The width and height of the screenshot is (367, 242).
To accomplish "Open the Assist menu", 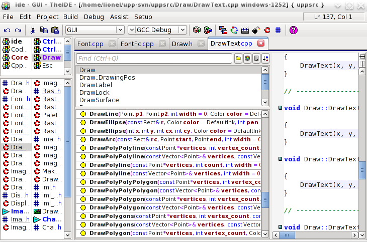I will pos(119,17).
